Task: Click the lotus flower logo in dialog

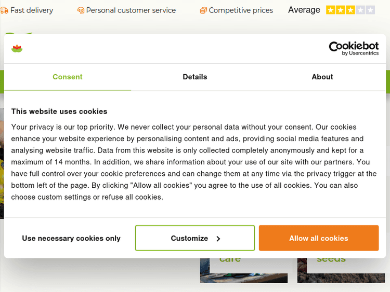Action: coord(17,49)
